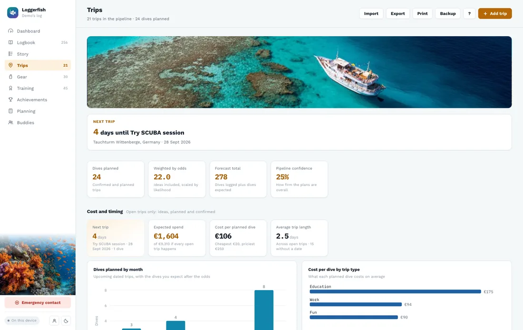
Task: Click the Logbook book icon
Action: coord(10,42)
